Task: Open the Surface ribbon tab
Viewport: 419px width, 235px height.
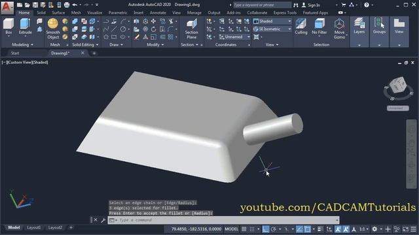Action: pos(58,12)
